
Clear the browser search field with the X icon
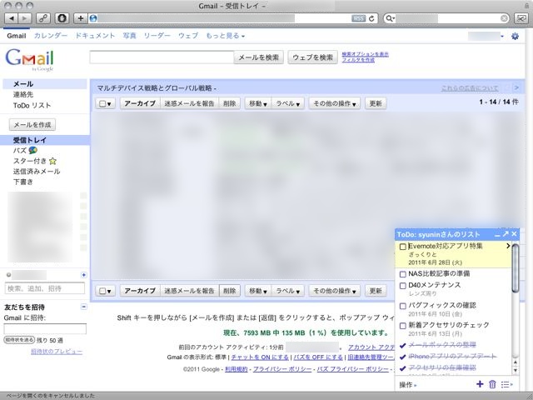pyautogui.click(x=505, y=18)
